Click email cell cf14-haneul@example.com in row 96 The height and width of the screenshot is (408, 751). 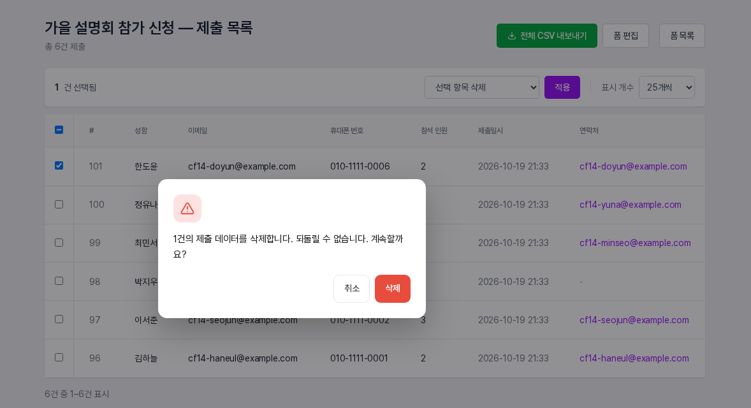[x=243, y=358]
